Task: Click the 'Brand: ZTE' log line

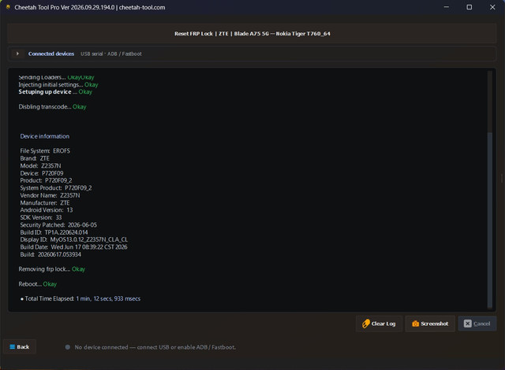Action: (35, 158)
